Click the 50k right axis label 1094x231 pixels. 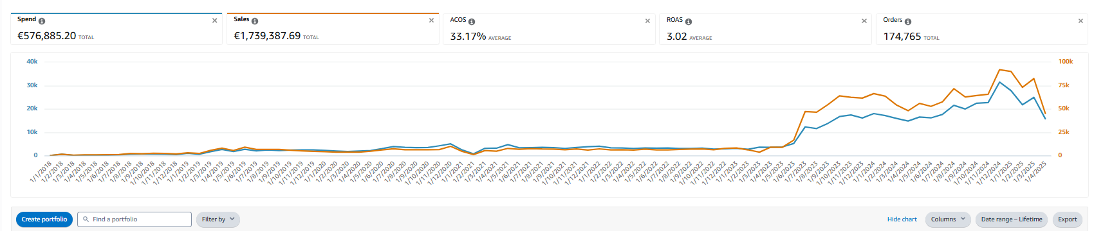coord(1064,108)
